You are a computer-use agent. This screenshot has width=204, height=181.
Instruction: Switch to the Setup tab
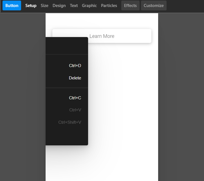click(x=31, y=6)
